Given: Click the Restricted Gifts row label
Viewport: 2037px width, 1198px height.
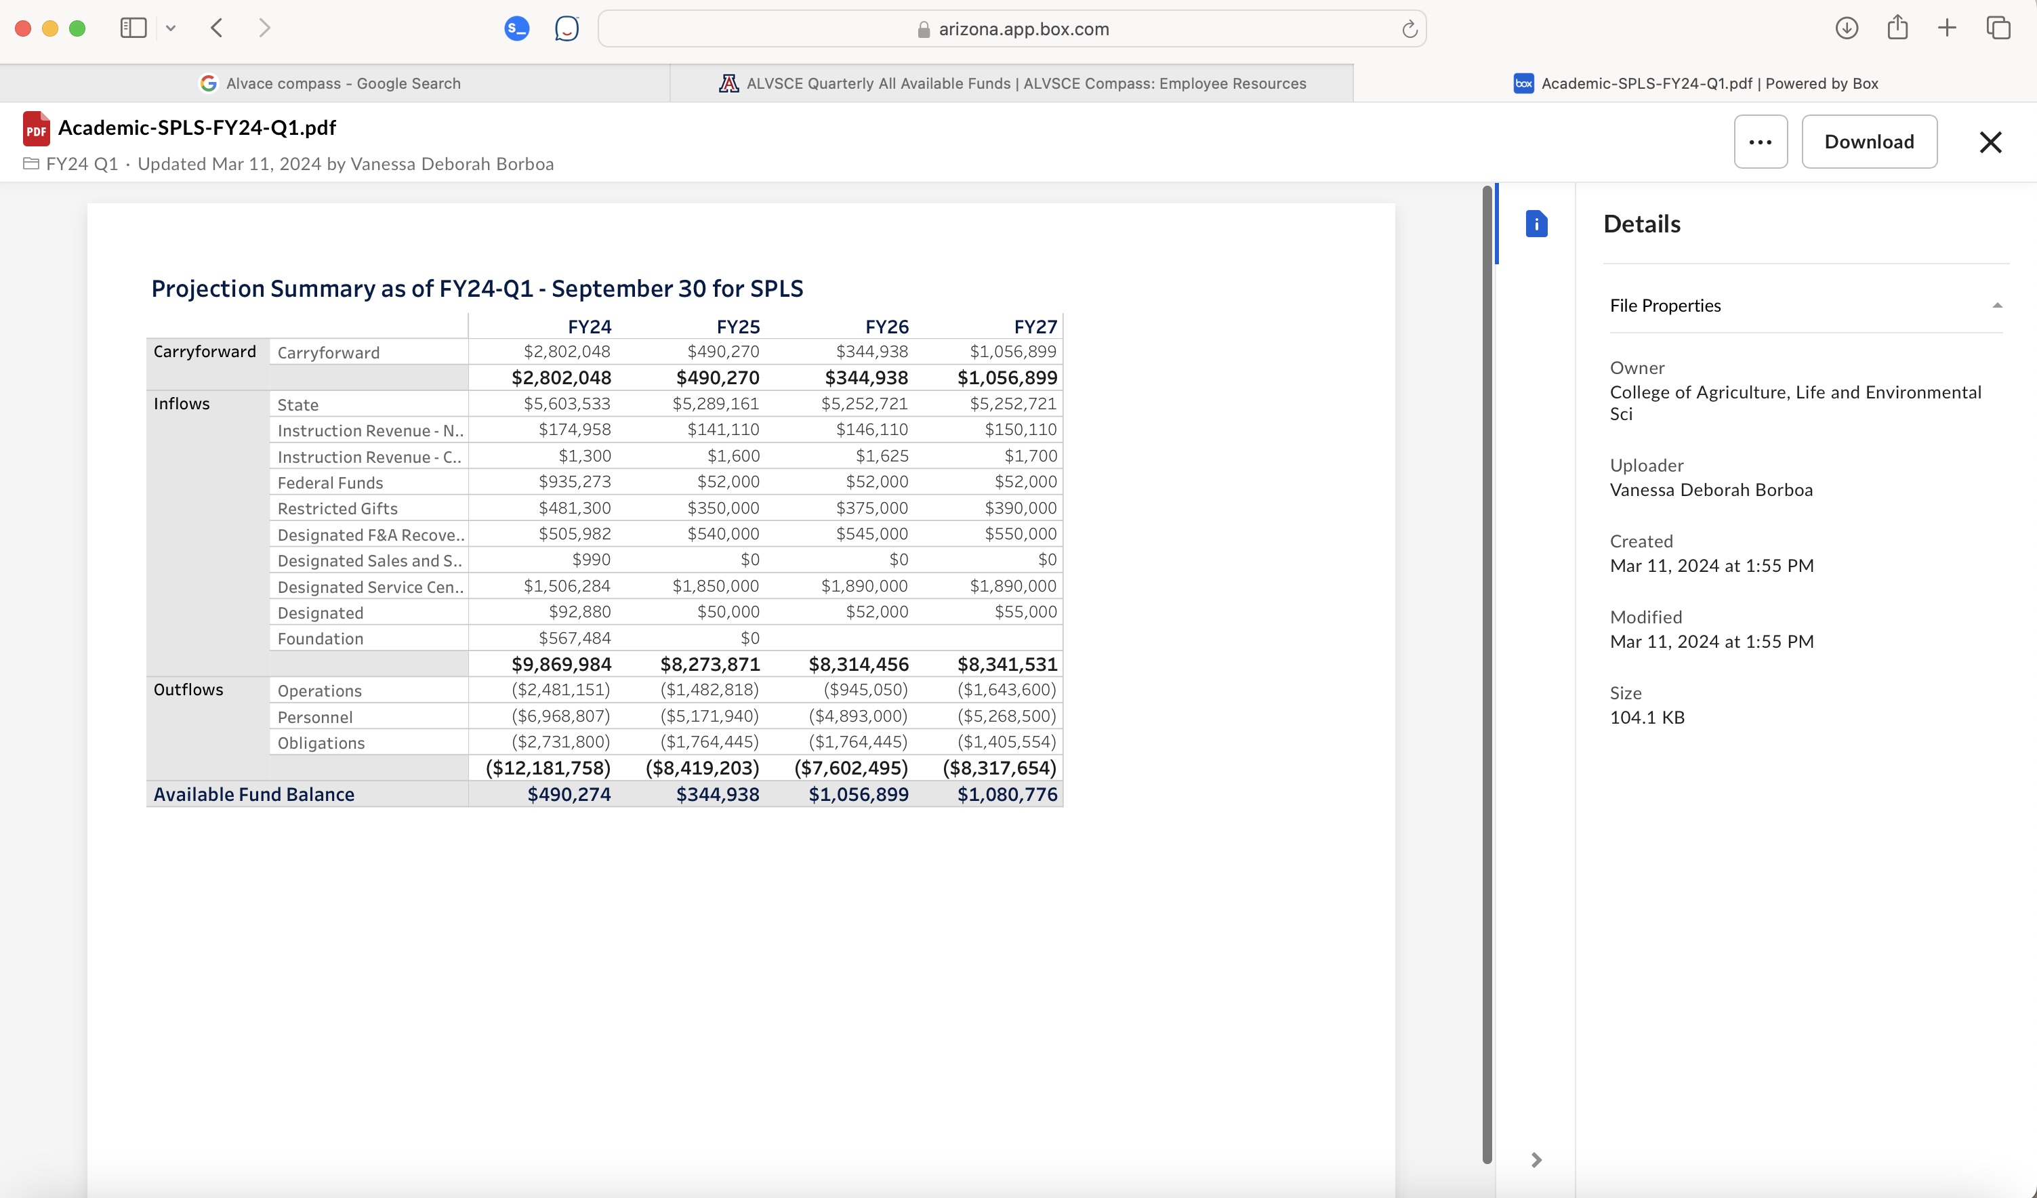Looking at the screenshot, I should pos(337,508).
